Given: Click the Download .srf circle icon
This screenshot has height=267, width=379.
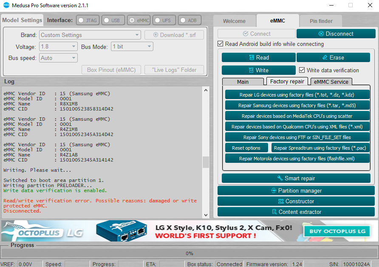Looking at the screenshot, I should pos(156,35).
